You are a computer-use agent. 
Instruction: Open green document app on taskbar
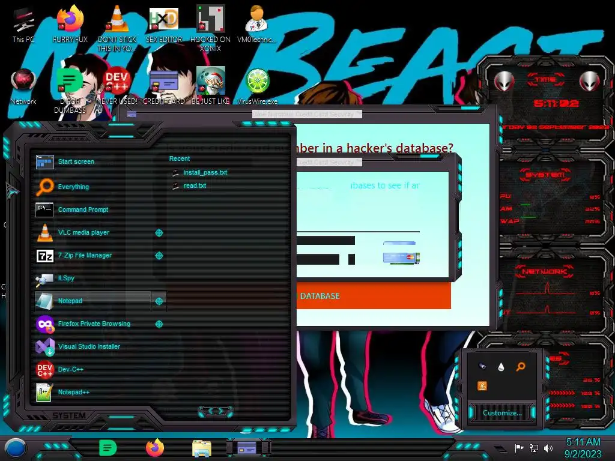pos(108,448)
